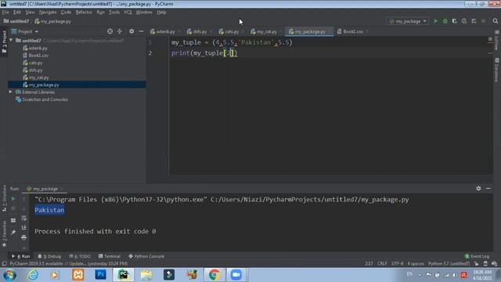501x282 pixels.
Task: Open the VCS menu
Action: 128,13
